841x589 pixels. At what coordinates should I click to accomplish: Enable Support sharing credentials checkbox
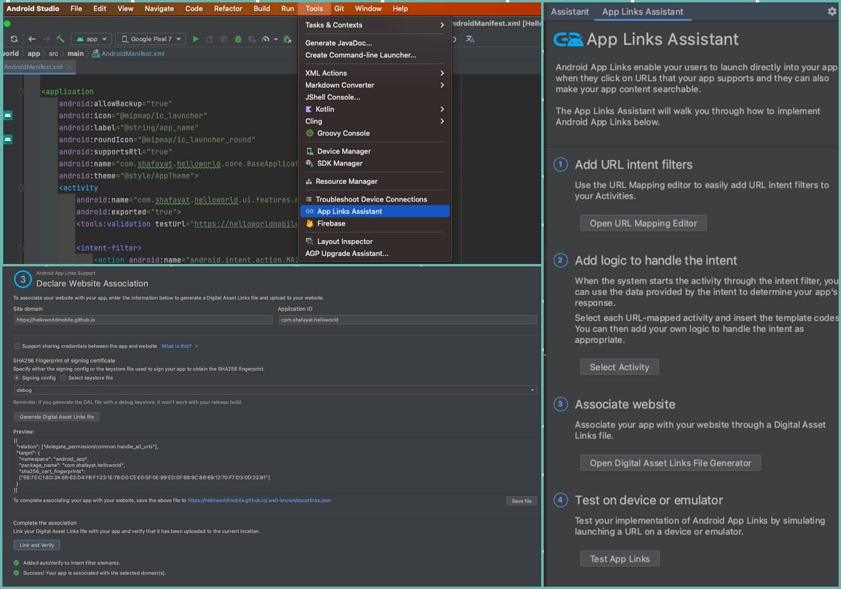coord(17,346)
